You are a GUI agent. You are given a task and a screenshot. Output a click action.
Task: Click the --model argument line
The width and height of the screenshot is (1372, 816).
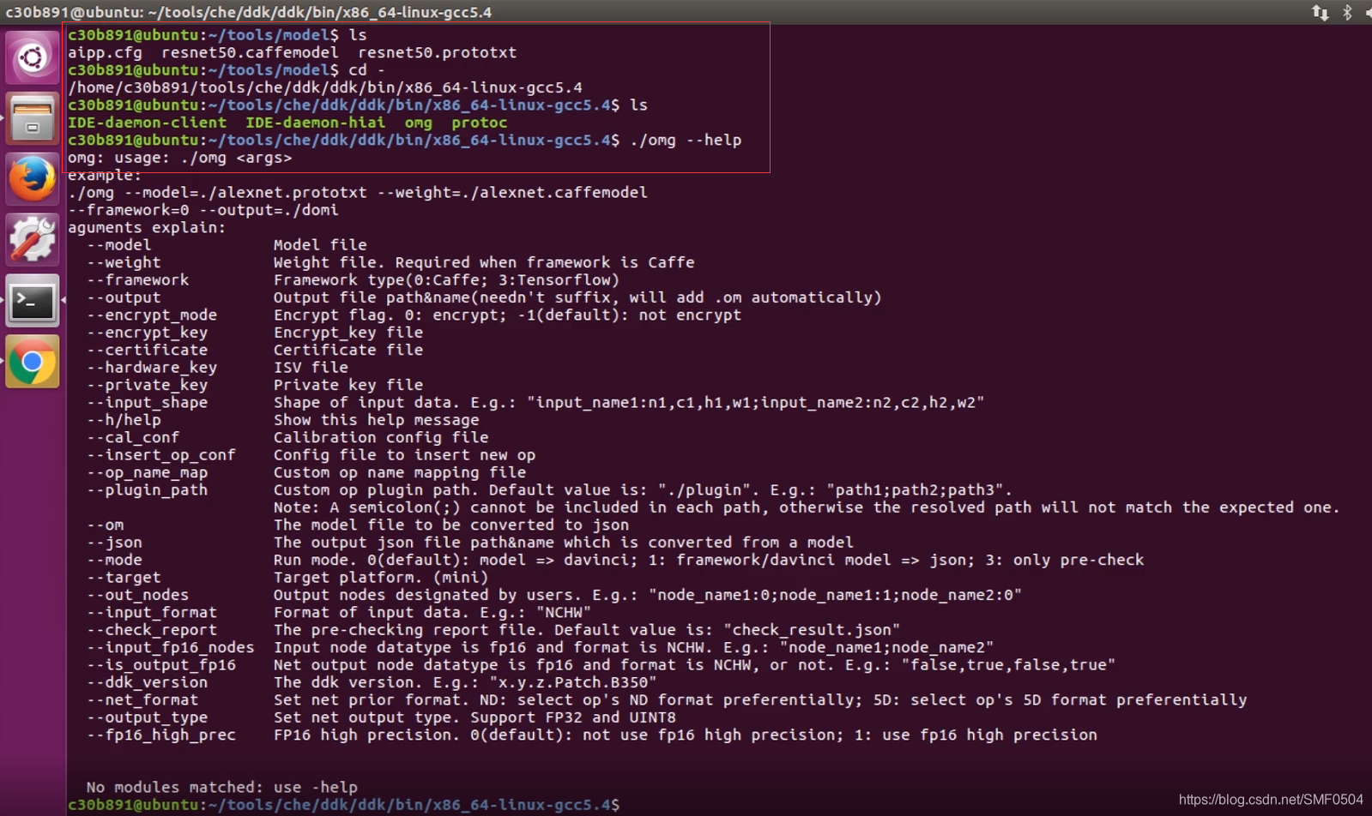coord(227,245)
